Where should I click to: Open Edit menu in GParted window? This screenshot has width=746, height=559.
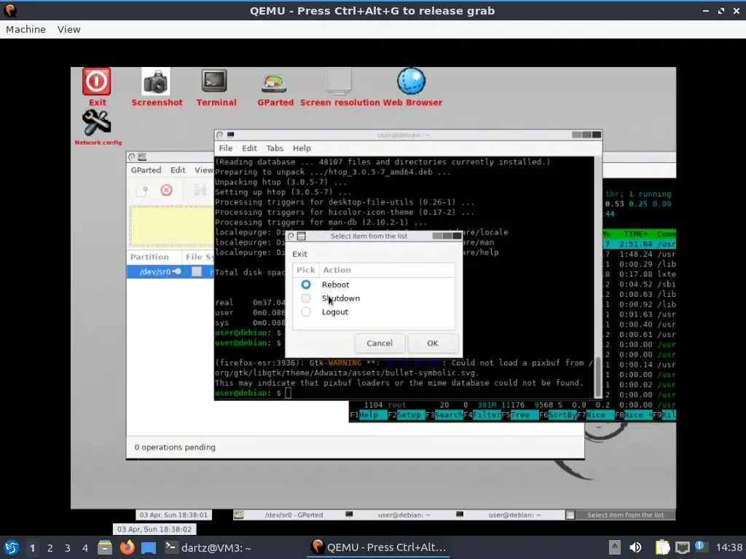pyautogui.click(x=178, y=170)
